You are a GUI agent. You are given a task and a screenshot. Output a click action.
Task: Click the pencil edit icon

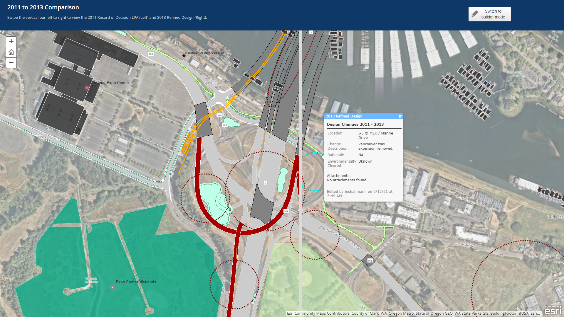475,14
